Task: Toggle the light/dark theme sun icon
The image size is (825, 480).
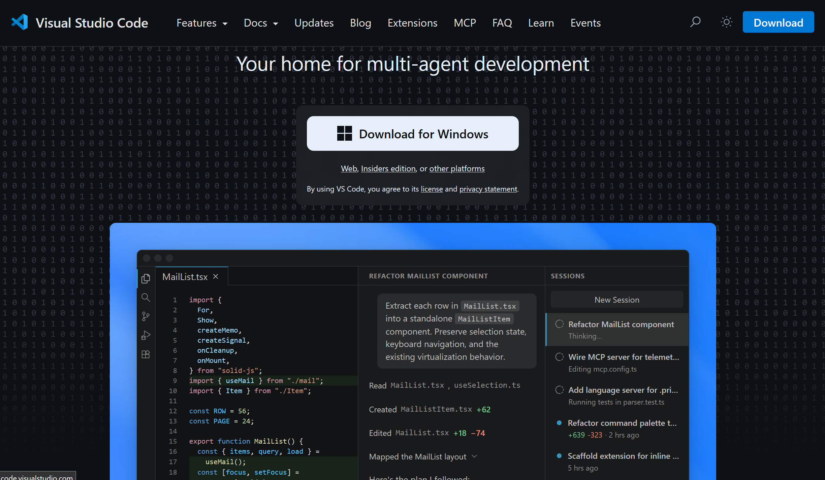Action: 726,22
